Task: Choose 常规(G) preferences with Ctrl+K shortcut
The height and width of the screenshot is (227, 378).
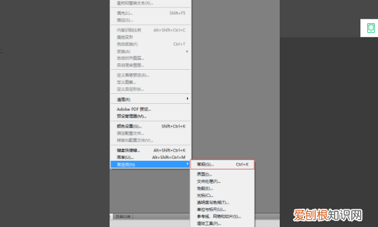Action: [x=222, y=165]
